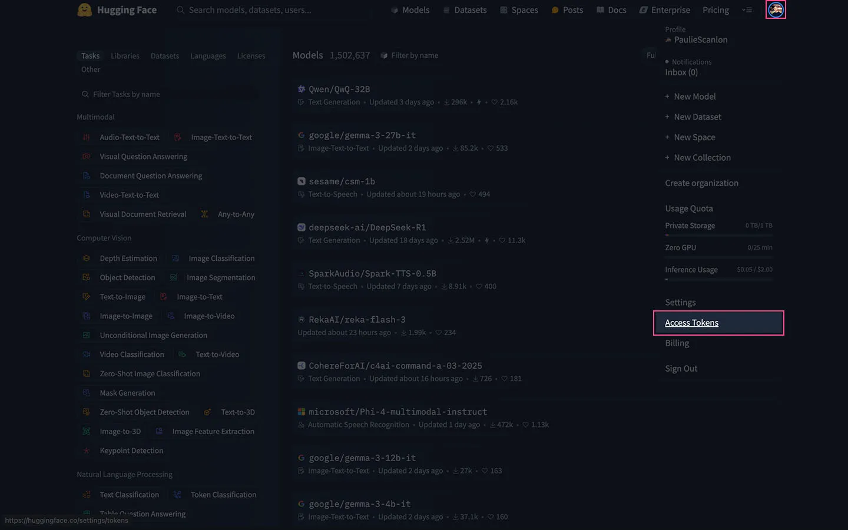This screenshot has width=848, height=530.
Task: Click the Google icon beside gemma-3-27b-it
Action: coord(302,135)
